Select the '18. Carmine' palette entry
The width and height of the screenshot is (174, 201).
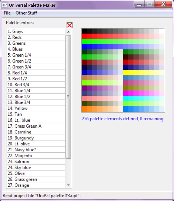(36, 132)
